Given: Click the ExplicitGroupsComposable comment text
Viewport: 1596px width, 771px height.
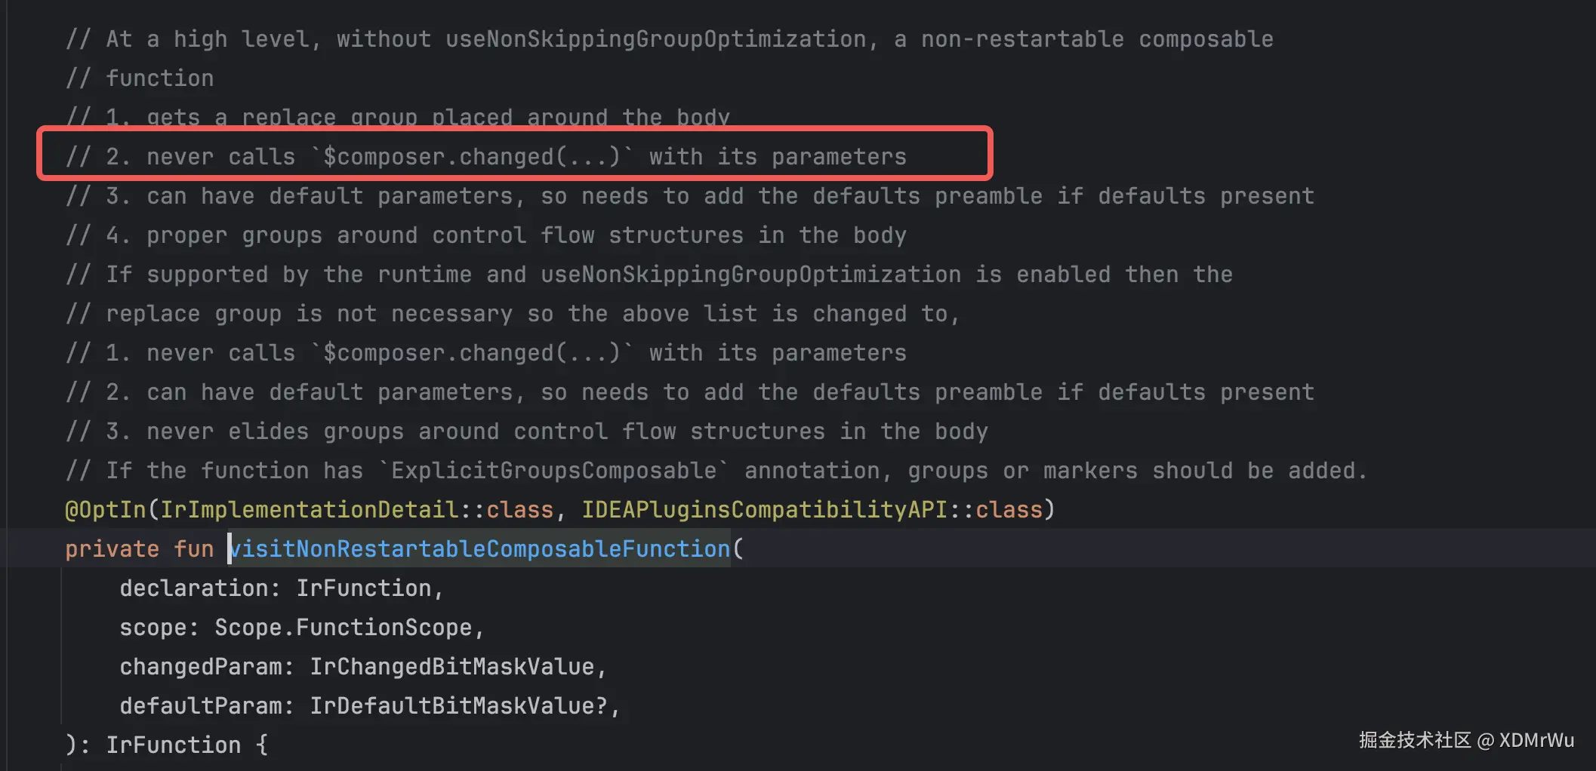Looking at the screenshot, I should point(553,470).
